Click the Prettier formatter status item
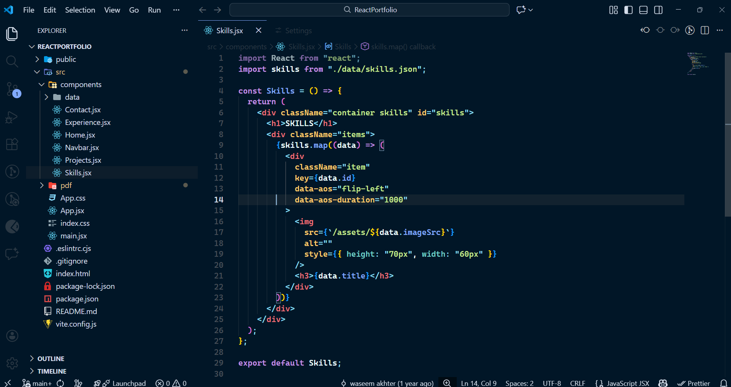This screenshot has width=731, height=387. tap(694, 383)
